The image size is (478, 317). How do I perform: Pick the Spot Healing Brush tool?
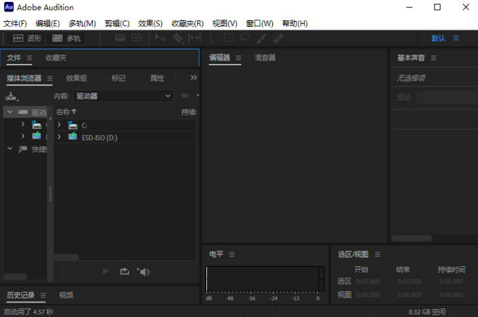(279, 39)
